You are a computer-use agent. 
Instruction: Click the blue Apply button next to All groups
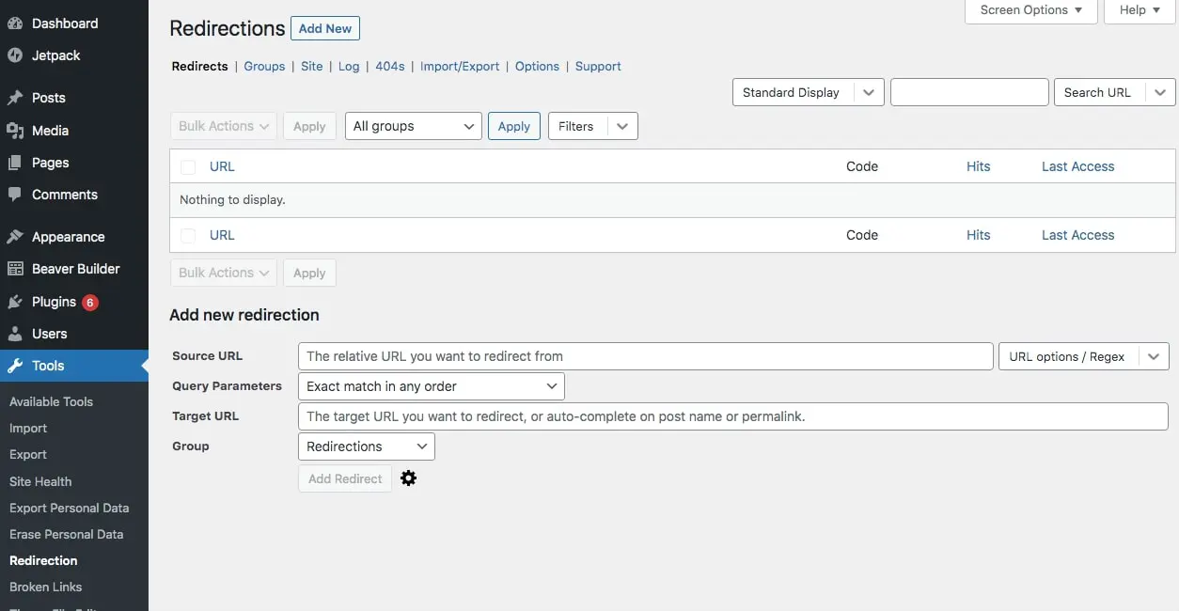514,126
